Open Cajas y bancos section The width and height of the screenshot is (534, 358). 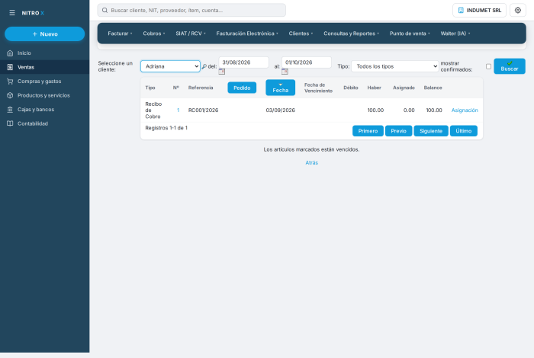44,110
